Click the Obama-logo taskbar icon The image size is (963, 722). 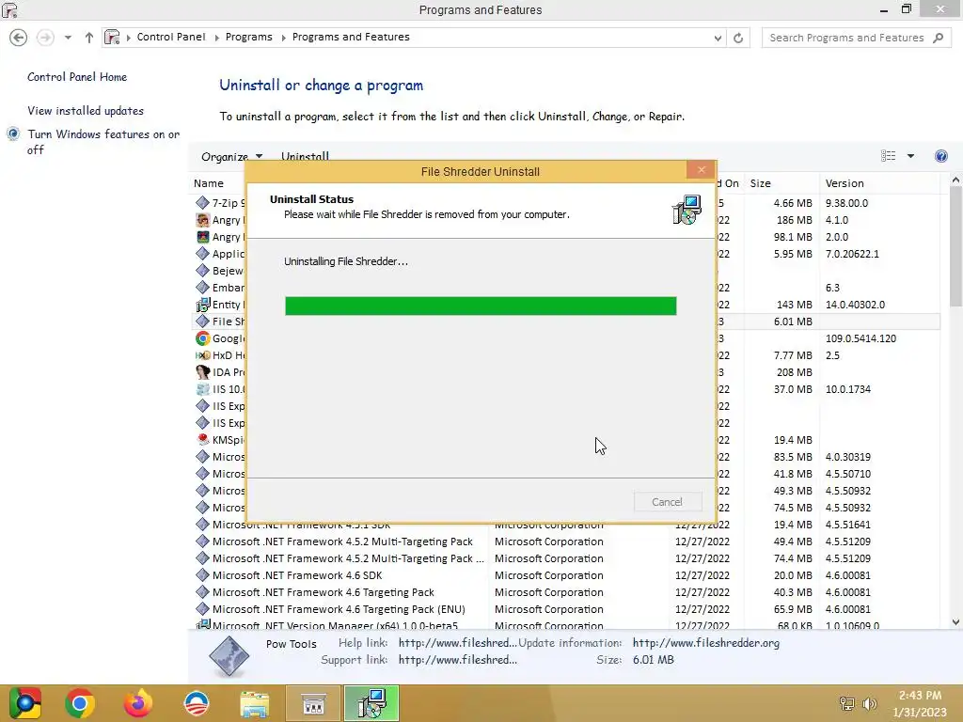pos(196,703)
